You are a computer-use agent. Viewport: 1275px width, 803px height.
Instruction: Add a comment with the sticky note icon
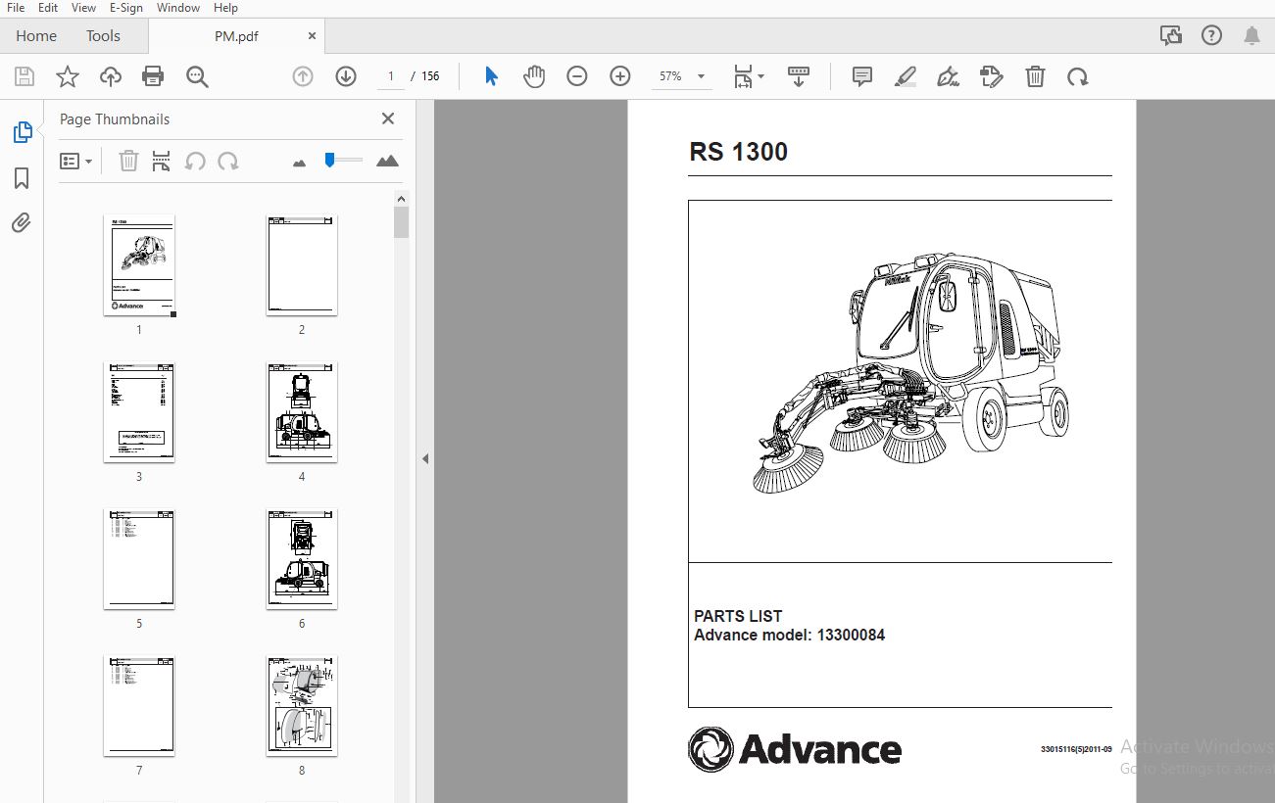point(862,76)
